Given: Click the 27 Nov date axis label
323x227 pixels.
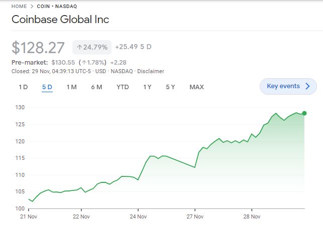Looking at the screenshot, I should click(195, 217).
